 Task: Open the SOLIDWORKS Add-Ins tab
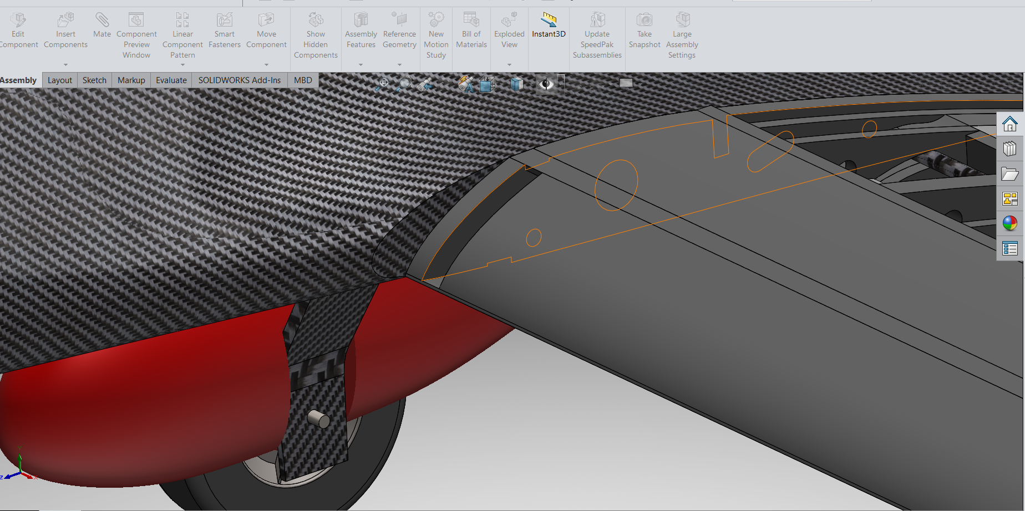[239, 80]
